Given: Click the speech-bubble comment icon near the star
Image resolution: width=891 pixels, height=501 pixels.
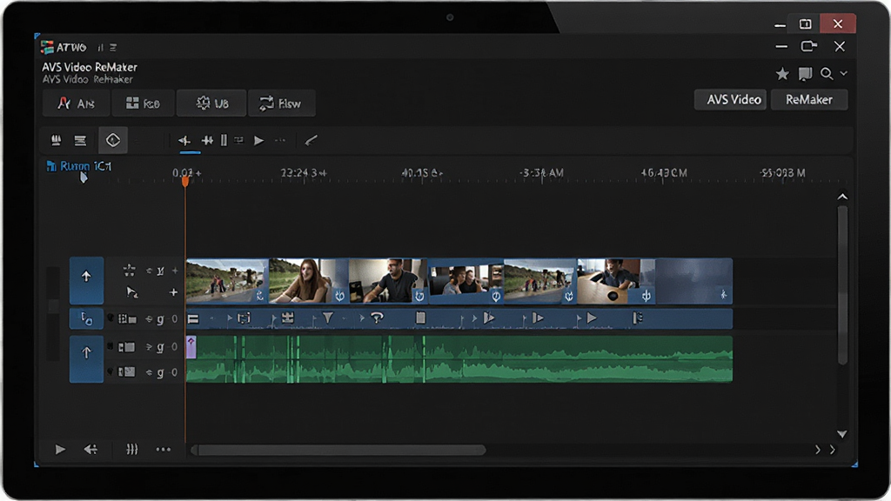Looking at the screenshot, I should (x=805, y=74).
